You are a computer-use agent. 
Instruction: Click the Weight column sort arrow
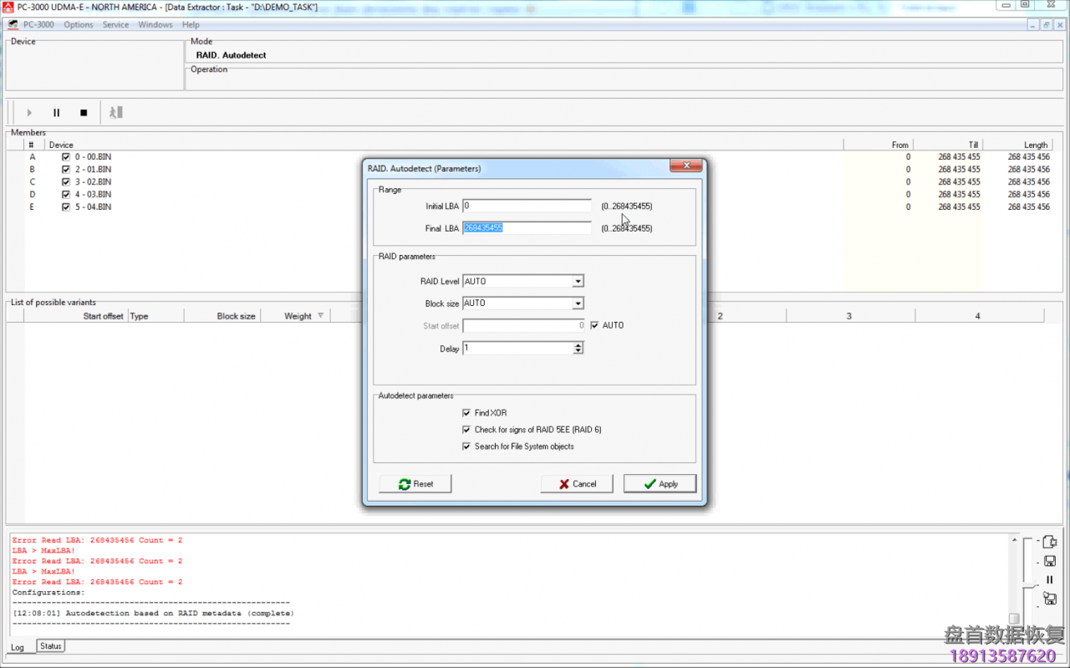point(320,316)
